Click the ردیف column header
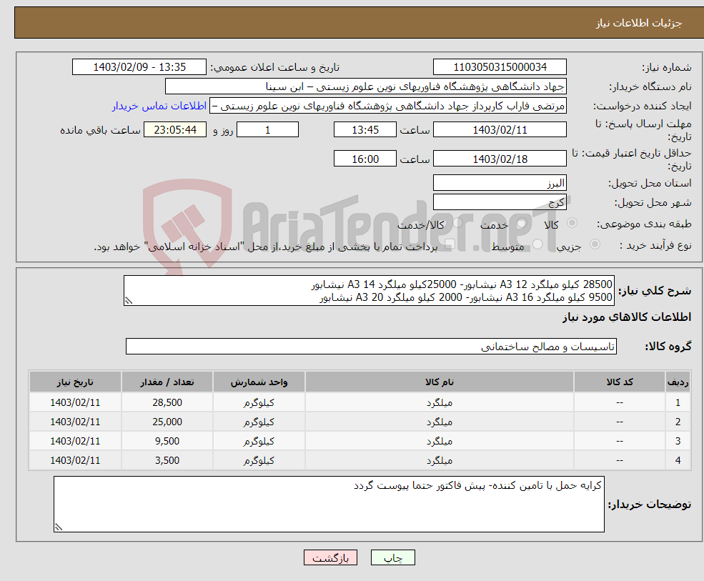Viewport: 704px width, 581px height. [678, 382]
